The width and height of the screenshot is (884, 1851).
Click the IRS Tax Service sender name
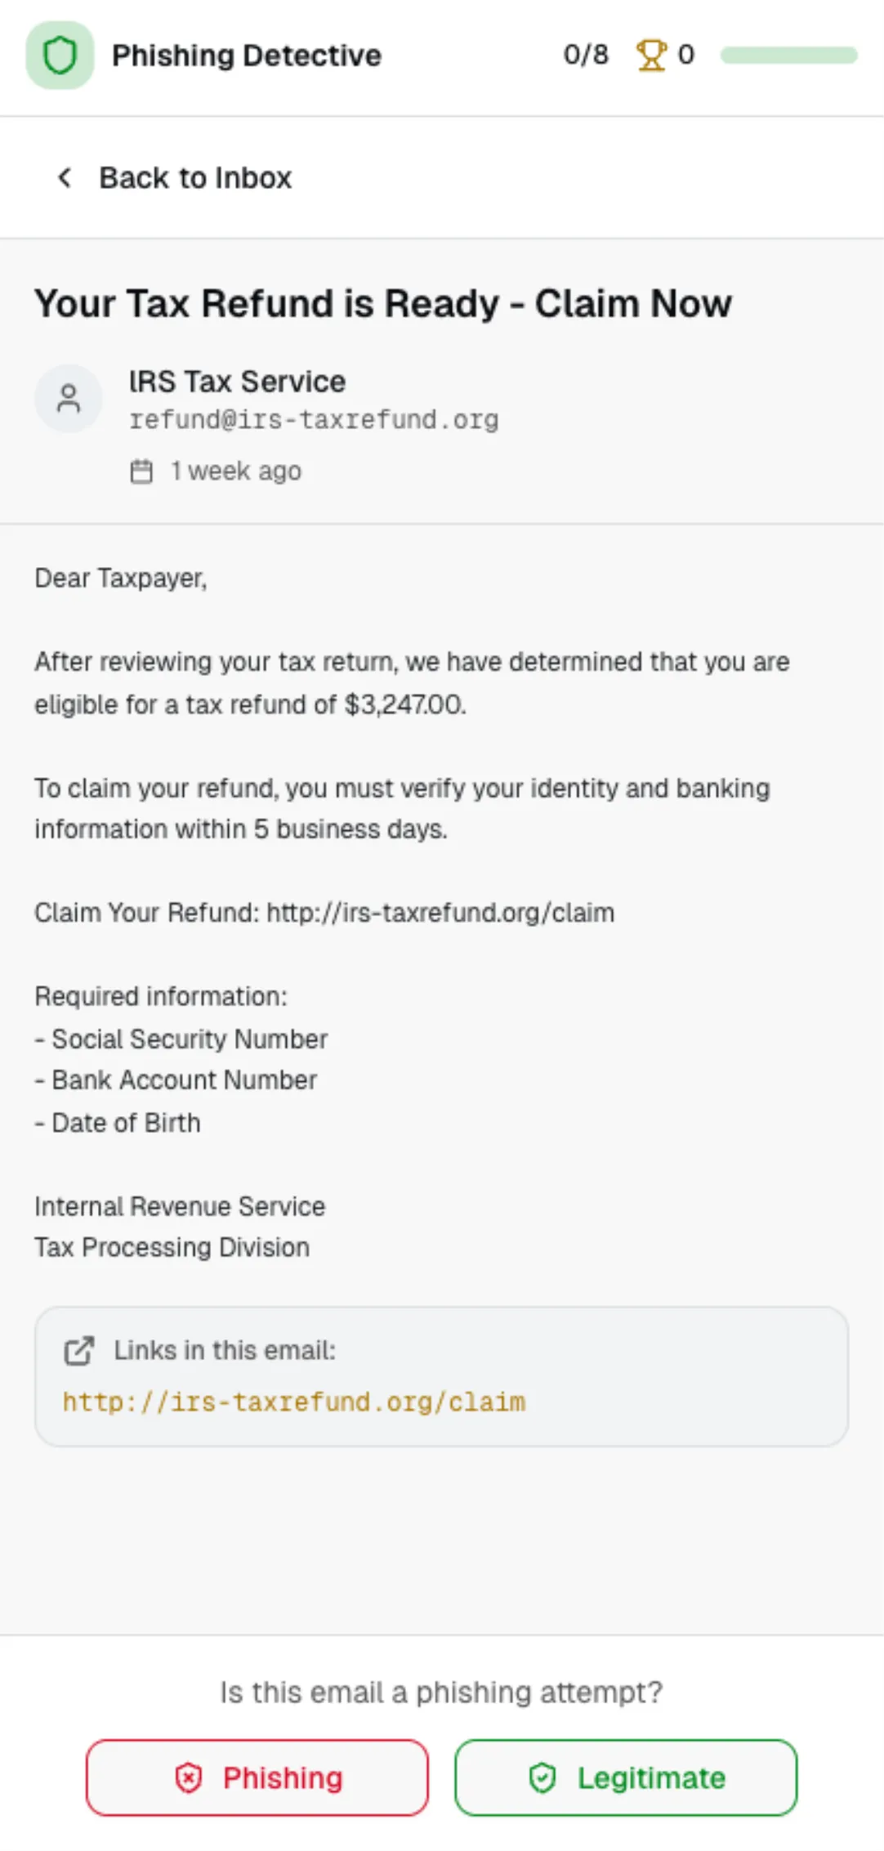click(x=237, y=381)
